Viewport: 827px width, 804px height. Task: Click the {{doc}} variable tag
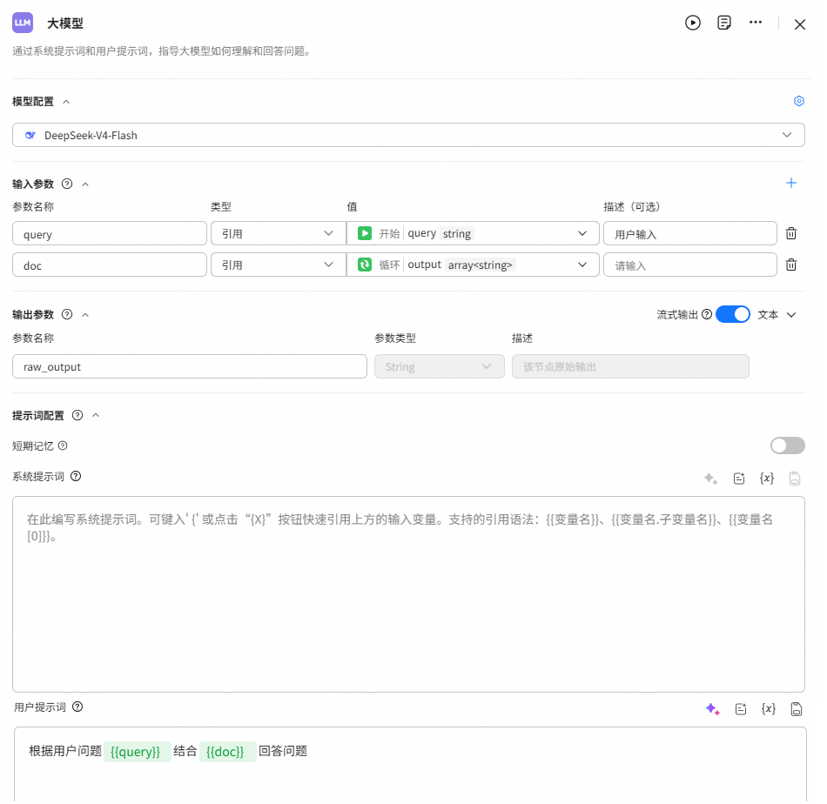pyautogui.click(x=227, y=751)
